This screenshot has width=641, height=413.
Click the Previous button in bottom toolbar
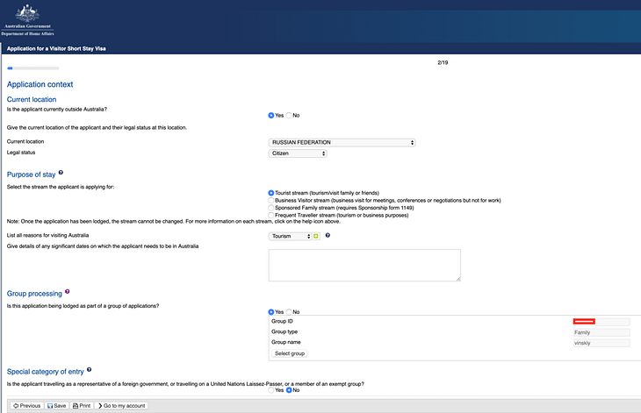[x=25, y=406]
